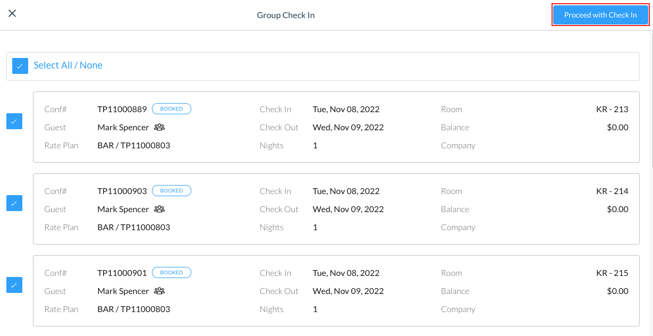Click Proceed with Check In button
This screenshot has height=336, width=653.
(x=600, y=15)
